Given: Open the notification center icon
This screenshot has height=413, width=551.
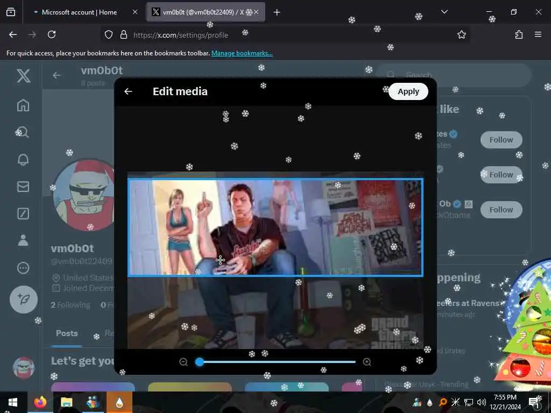Looking at the screenshot, I should (533, 402).
